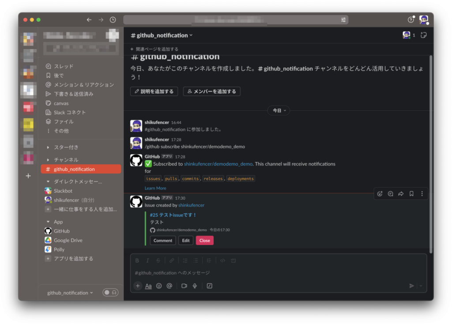452x325 pixels.
Task: Insert link in composer toolbar
Action: (x=172, y=261)
